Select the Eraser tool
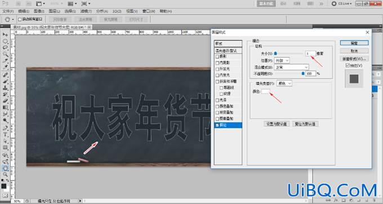This screenshot has height=204, width=383. (x=5, y=101)
